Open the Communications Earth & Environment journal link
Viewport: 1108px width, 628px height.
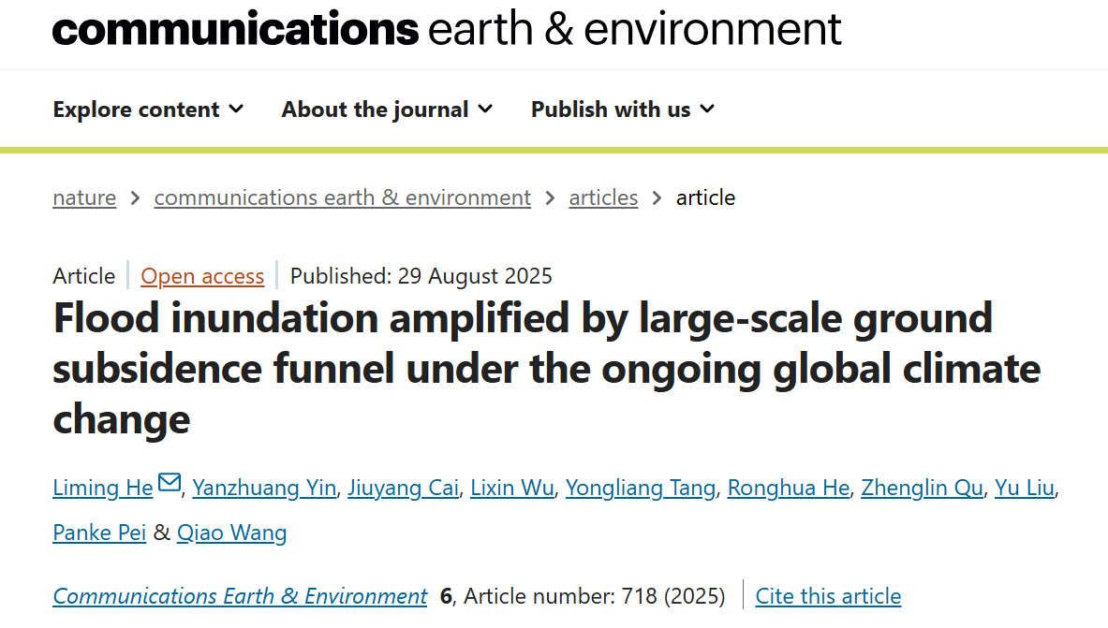pyautogui.click(x=240, y=596)
